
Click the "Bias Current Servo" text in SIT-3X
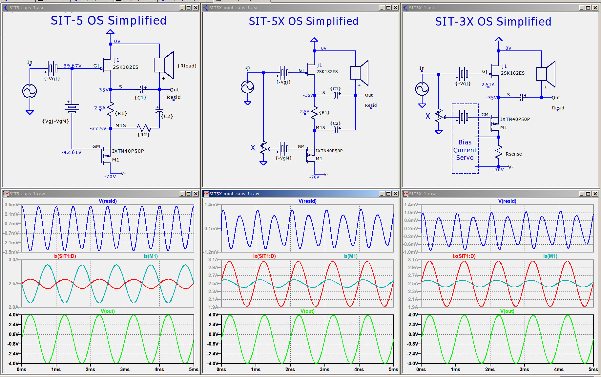coord(465,150)
